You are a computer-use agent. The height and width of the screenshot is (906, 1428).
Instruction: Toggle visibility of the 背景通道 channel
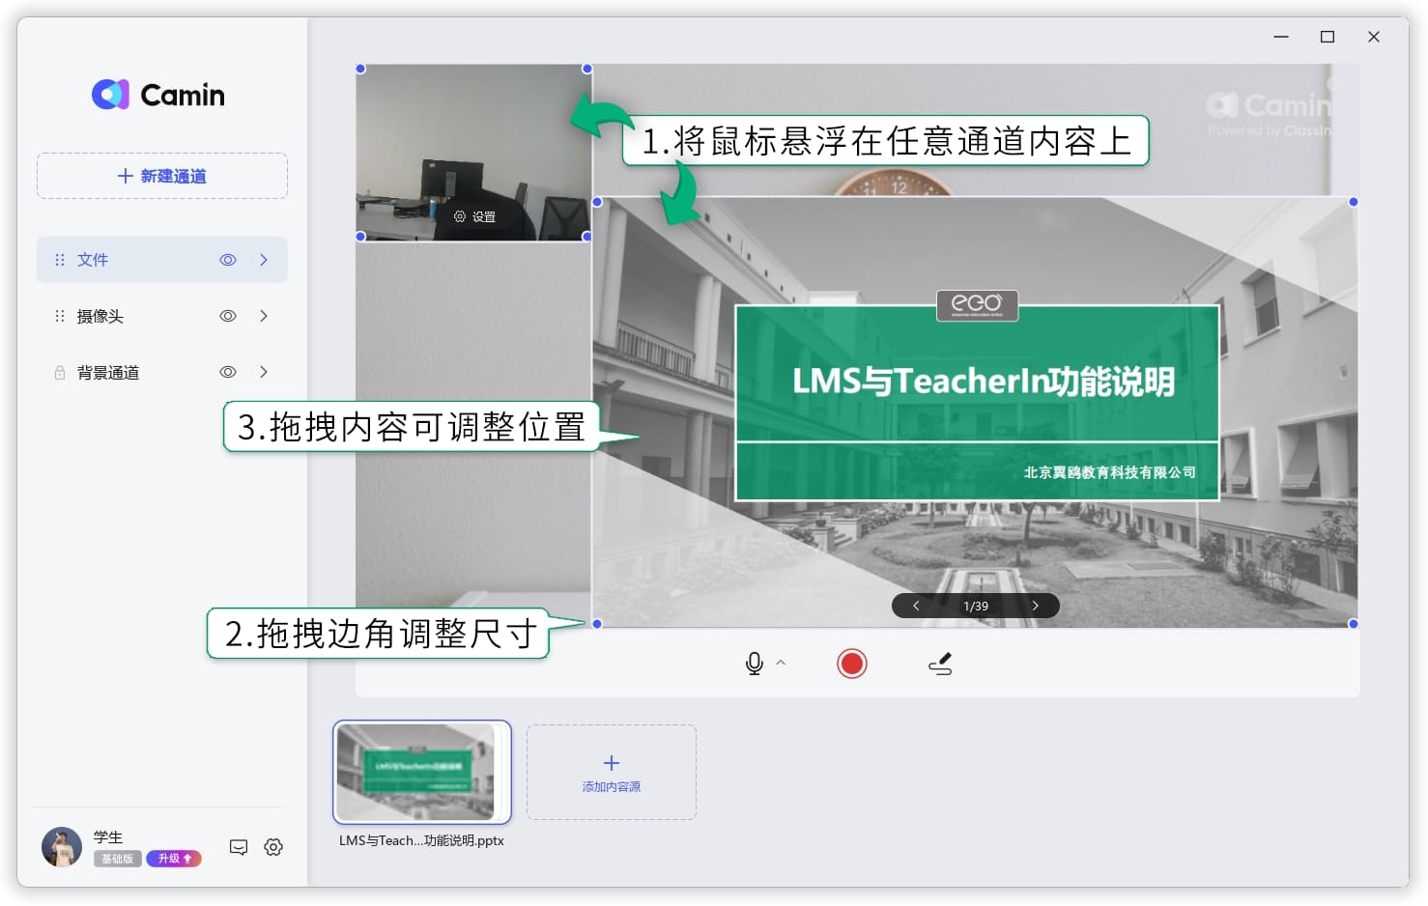click(x=228, y=372)
